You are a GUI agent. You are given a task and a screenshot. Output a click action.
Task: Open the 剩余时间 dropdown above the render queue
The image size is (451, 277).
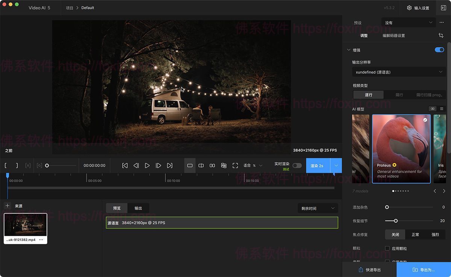[x=318, y=208]
